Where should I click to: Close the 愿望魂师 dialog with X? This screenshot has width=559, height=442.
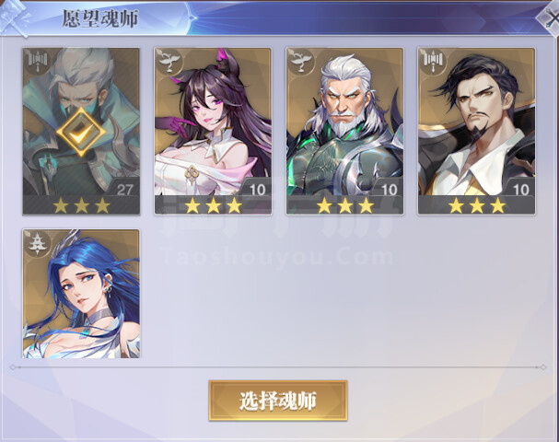click(x=548, y=17)
